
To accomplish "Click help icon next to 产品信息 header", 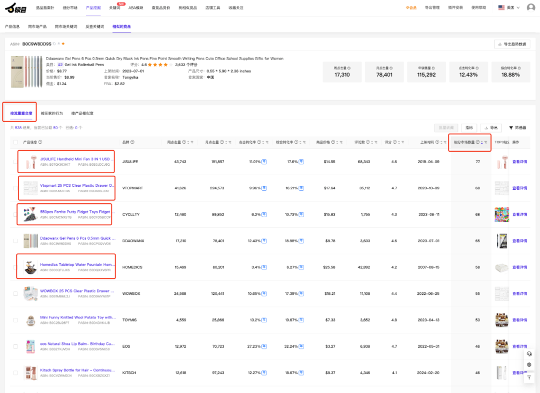I will click(x=40, y=142).
